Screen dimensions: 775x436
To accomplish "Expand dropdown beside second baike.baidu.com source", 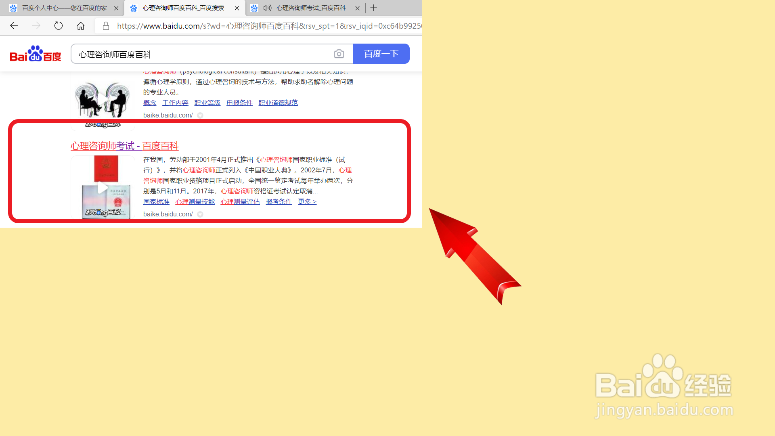I will [200, 214].
